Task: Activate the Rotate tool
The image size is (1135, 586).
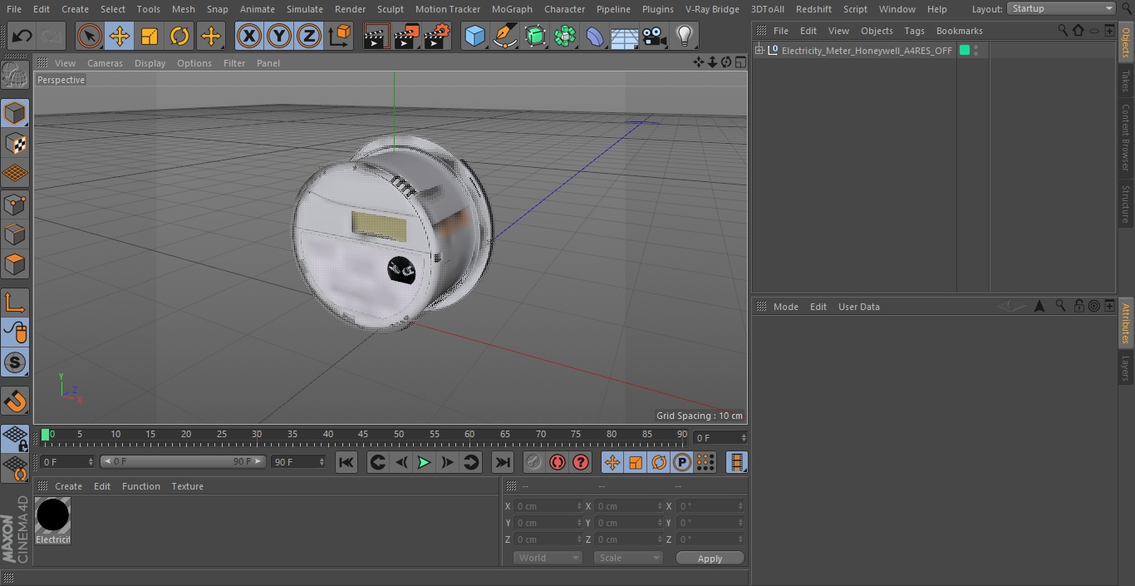Action: (x=179, y=36)
